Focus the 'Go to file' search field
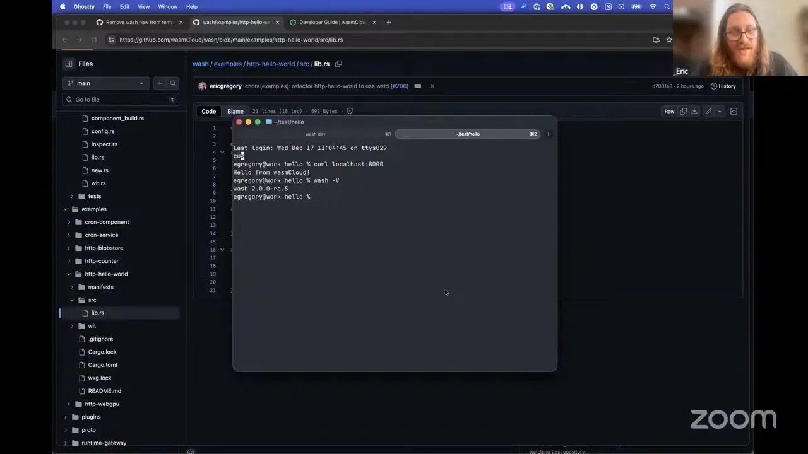Image resolution: width=808 pixels, height=454 pixels. coord(121,100)
